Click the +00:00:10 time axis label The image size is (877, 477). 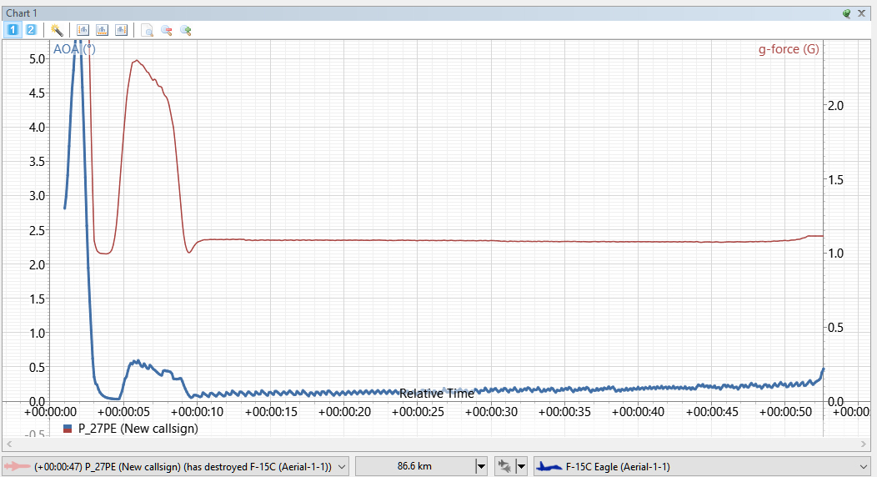click(197, 412)
